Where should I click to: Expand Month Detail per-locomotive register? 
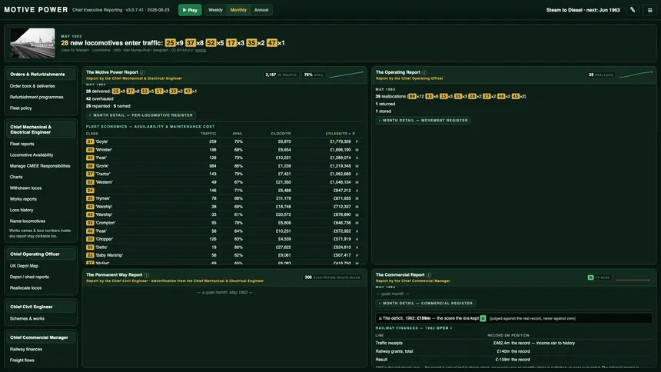[x=141, y=115]
